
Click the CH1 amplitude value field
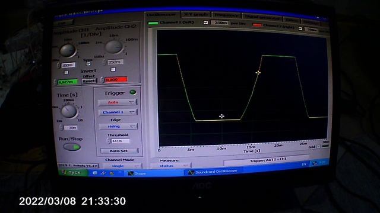pos(68,65)
